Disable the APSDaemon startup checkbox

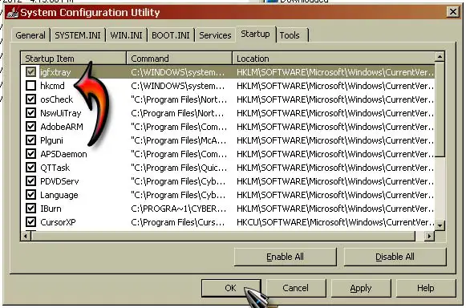coord(30,154)
